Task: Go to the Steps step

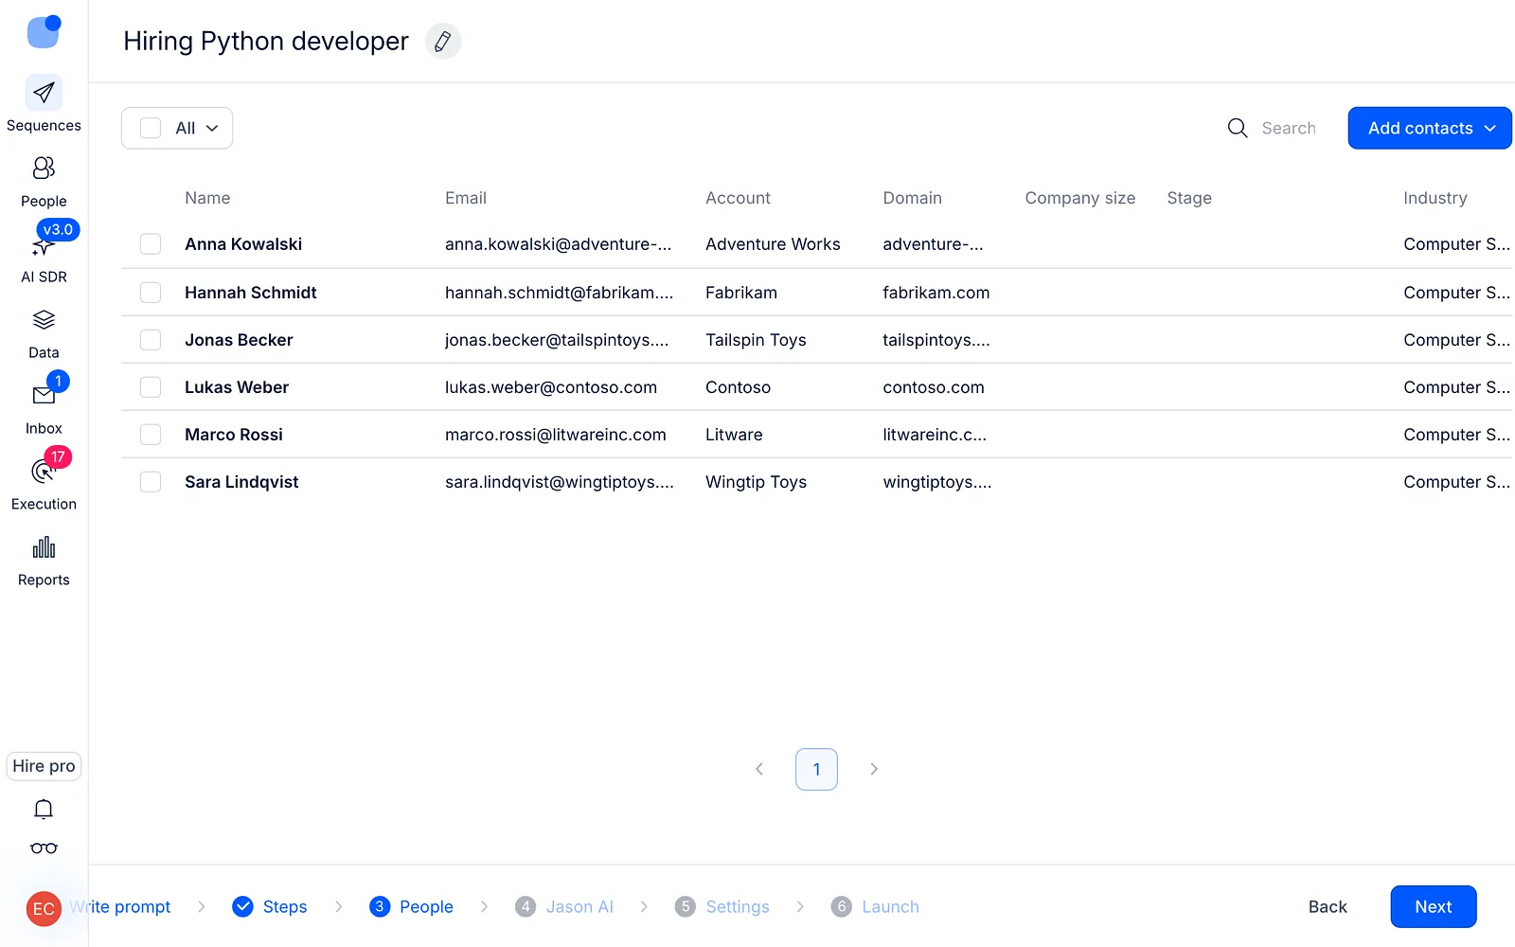Action: pos(270,906)
